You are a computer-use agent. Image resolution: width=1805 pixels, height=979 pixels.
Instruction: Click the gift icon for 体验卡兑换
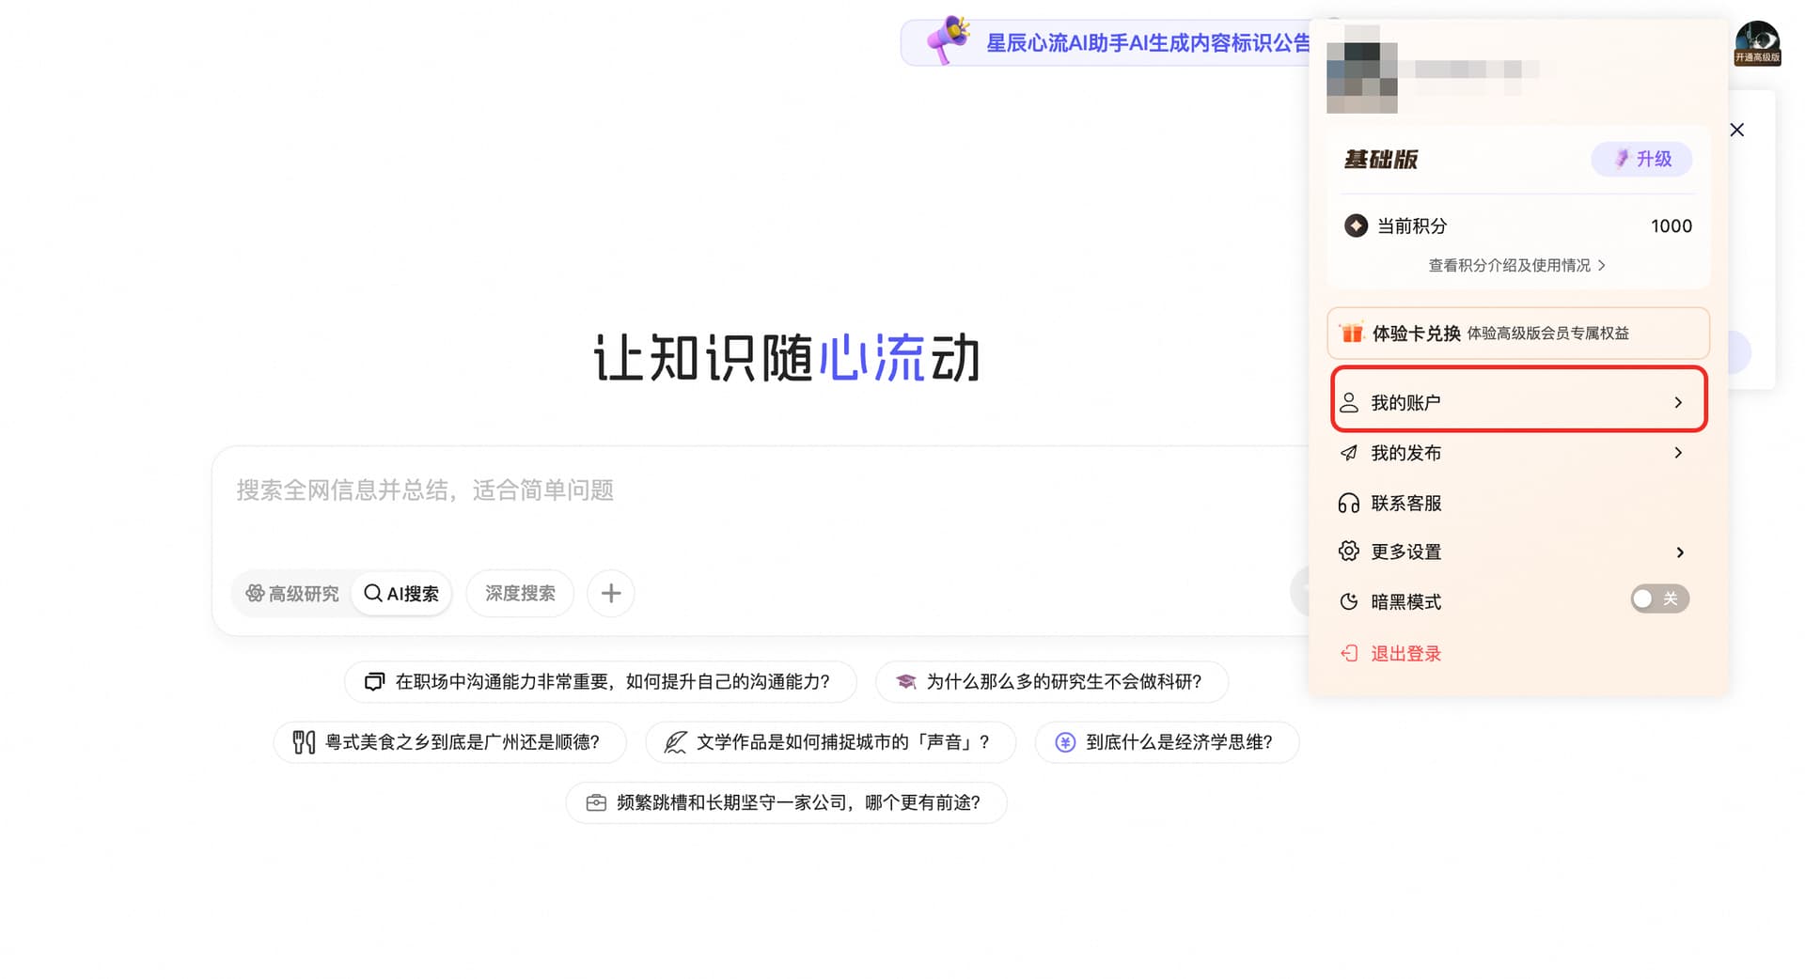tap(1352, 333)
